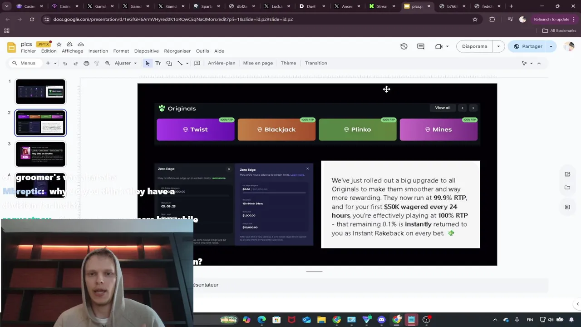Open the line tool dropdown arrow
Image resolution: width=581 pixels, height=327 pixels.
[187, 63]
